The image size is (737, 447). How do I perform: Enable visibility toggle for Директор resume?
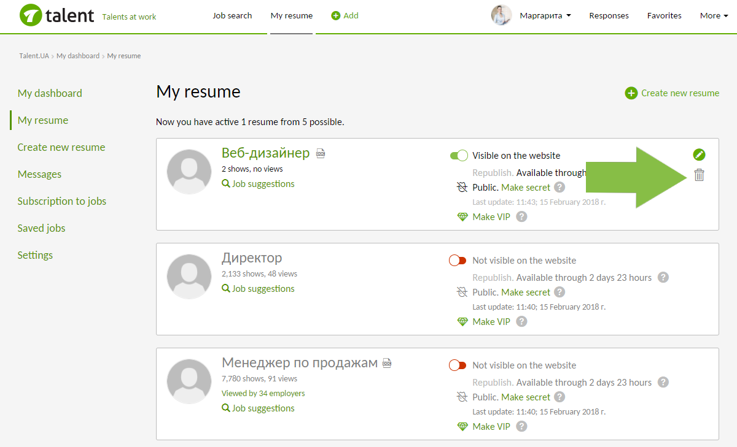pyautogui.click(x=458, y=261)
